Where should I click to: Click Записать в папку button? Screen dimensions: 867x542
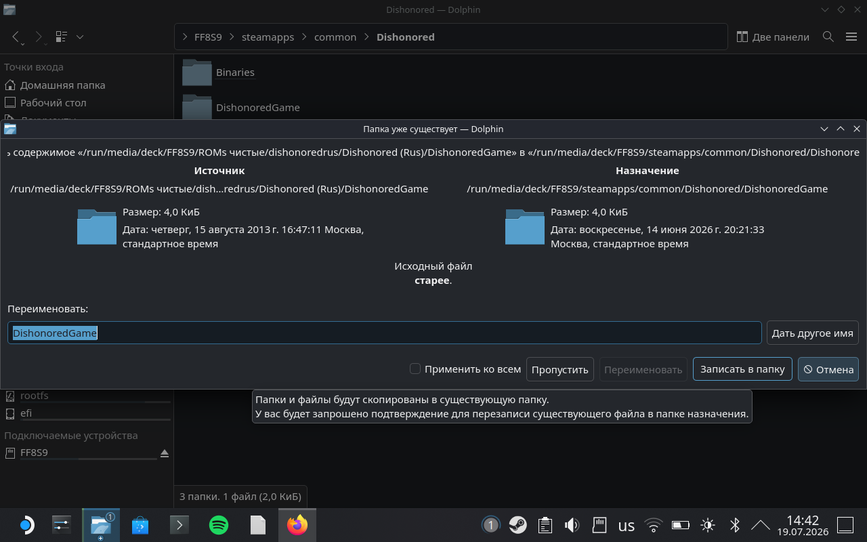(x=742, y=369)
